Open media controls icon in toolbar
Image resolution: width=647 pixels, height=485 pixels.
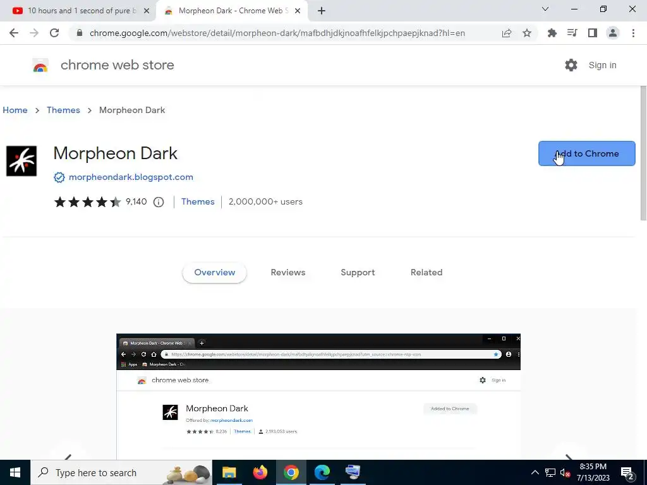pos(572,33)
